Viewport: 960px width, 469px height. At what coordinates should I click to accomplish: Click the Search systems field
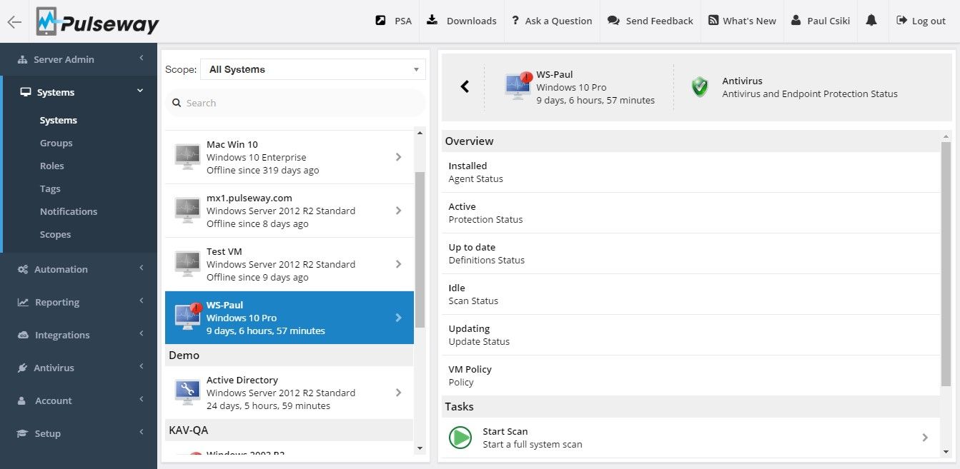[296, 103]
